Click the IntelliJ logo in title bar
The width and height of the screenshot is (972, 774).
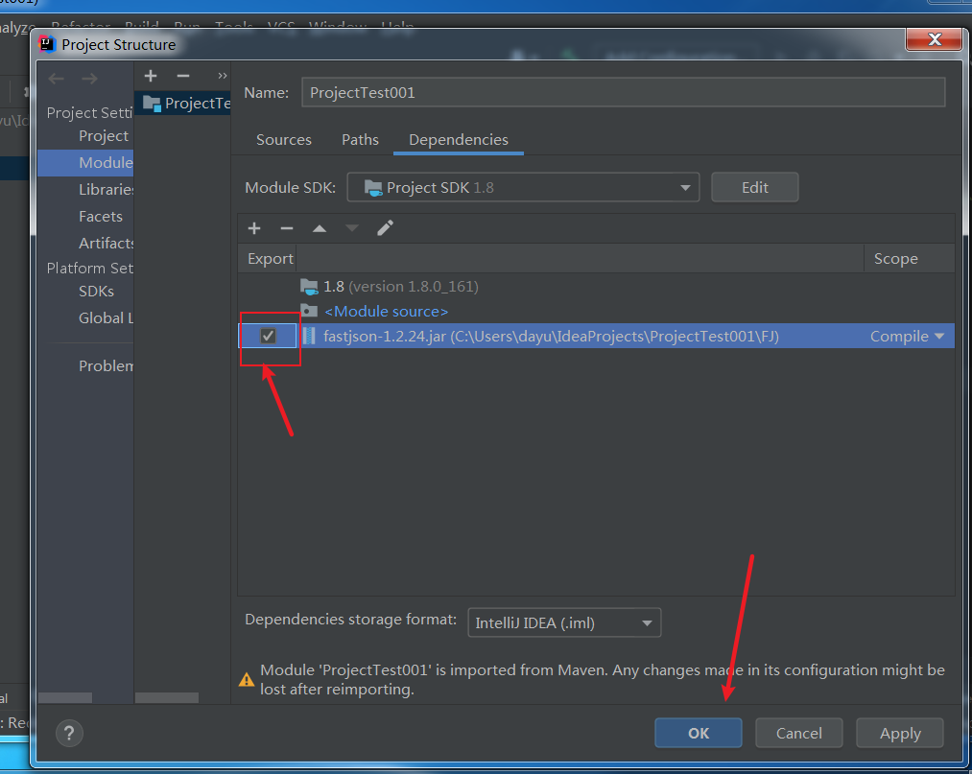click(x=46, y=44)
